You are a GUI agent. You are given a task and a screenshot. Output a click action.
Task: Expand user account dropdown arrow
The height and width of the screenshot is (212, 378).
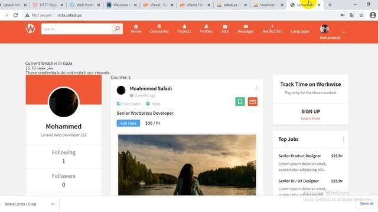[344, 32]
